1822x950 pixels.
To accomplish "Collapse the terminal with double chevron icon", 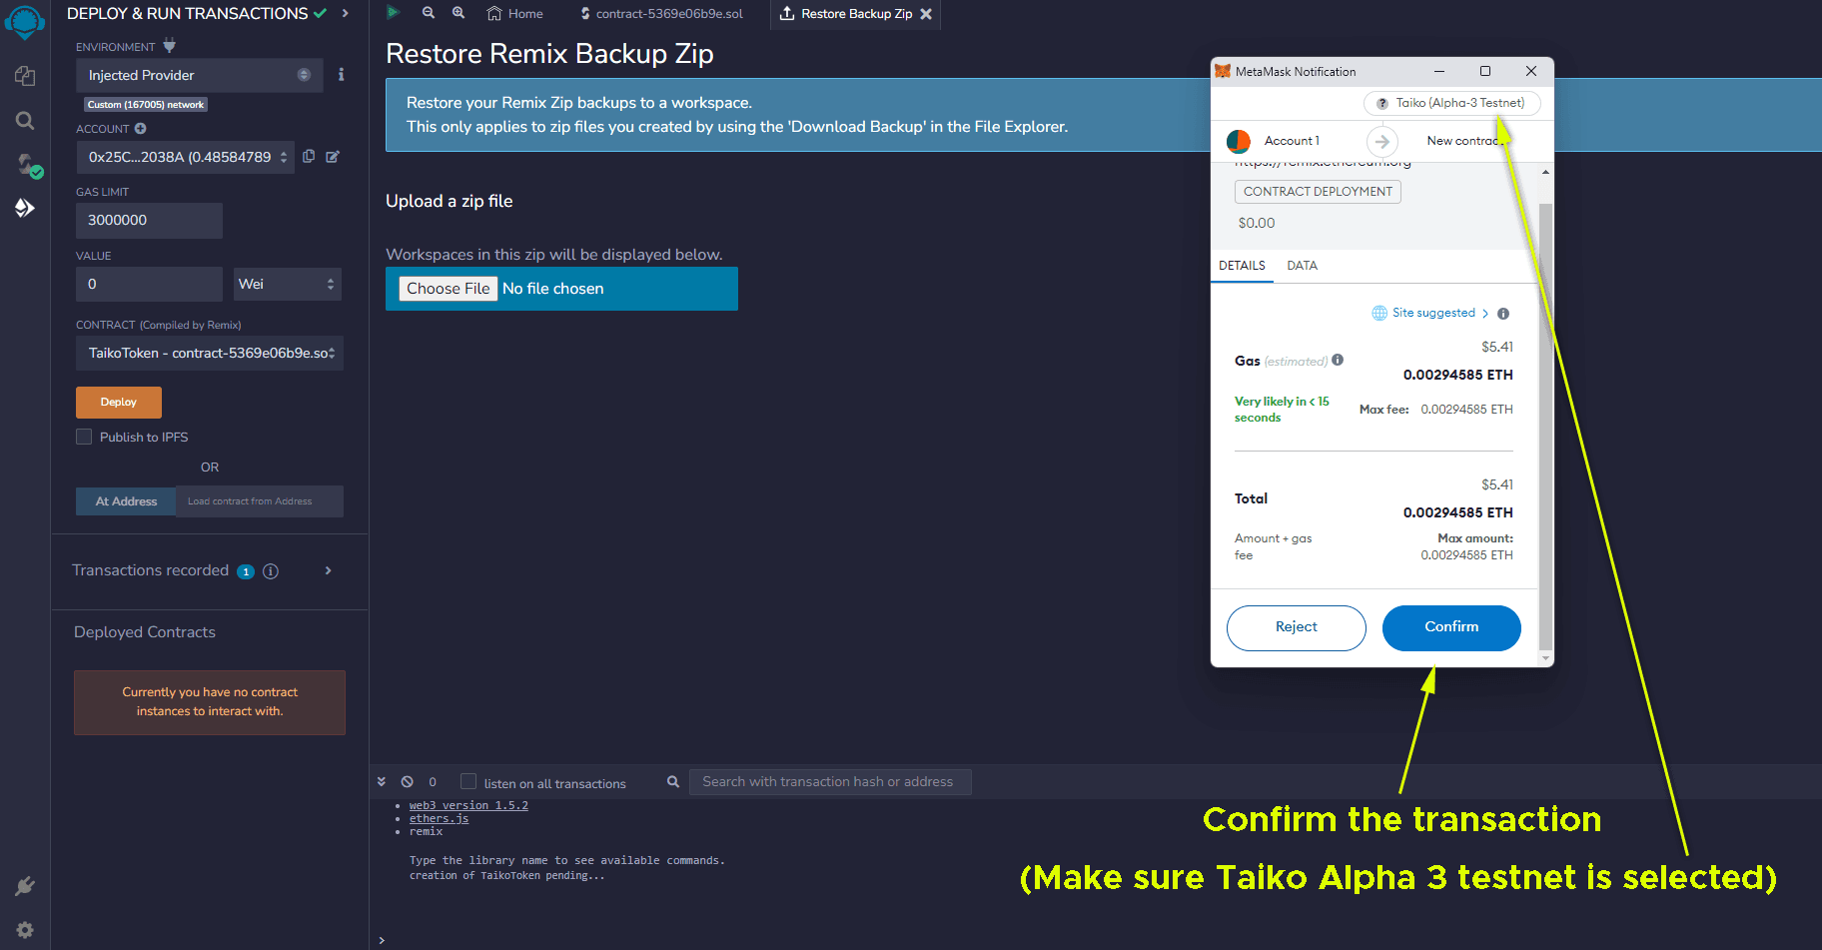I will click(x=382, y=782).
